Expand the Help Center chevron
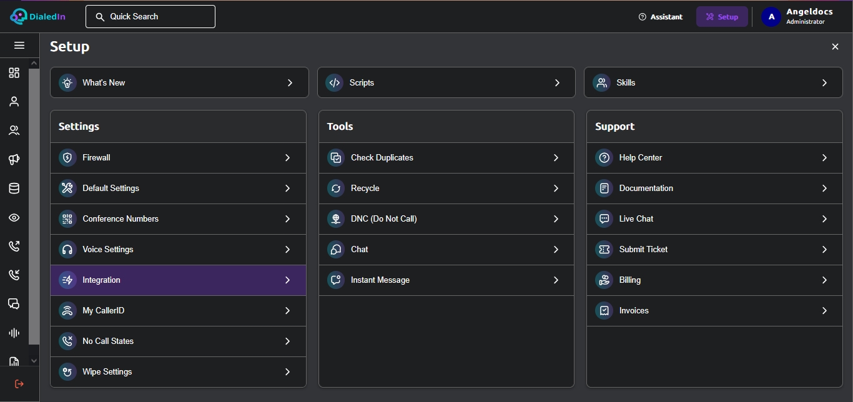 [x=824, y=158]
